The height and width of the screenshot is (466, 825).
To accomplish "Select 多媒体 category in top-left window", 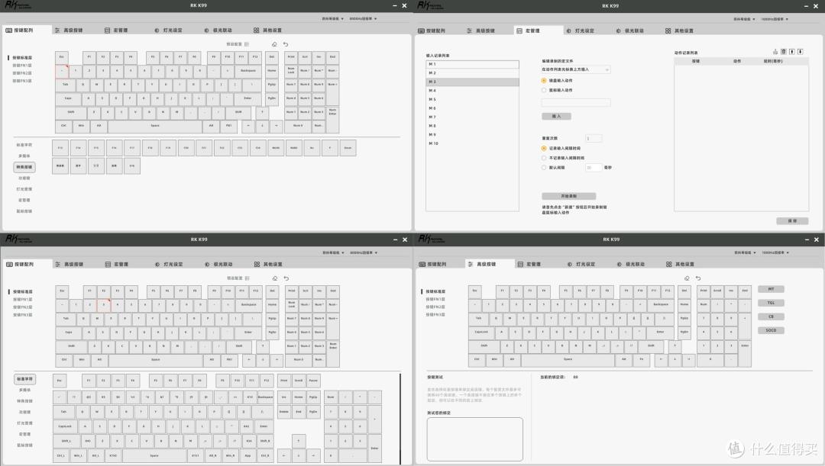I will pos(24,156).
